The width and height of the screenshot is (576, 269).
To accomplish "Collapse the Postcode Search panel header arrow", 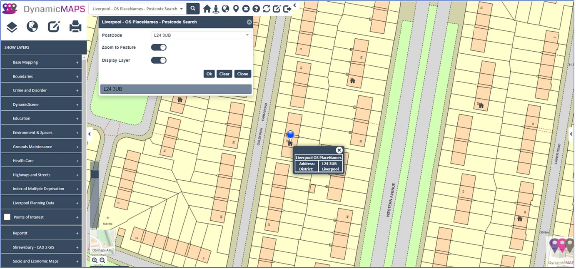I will (x=249, y=22).
